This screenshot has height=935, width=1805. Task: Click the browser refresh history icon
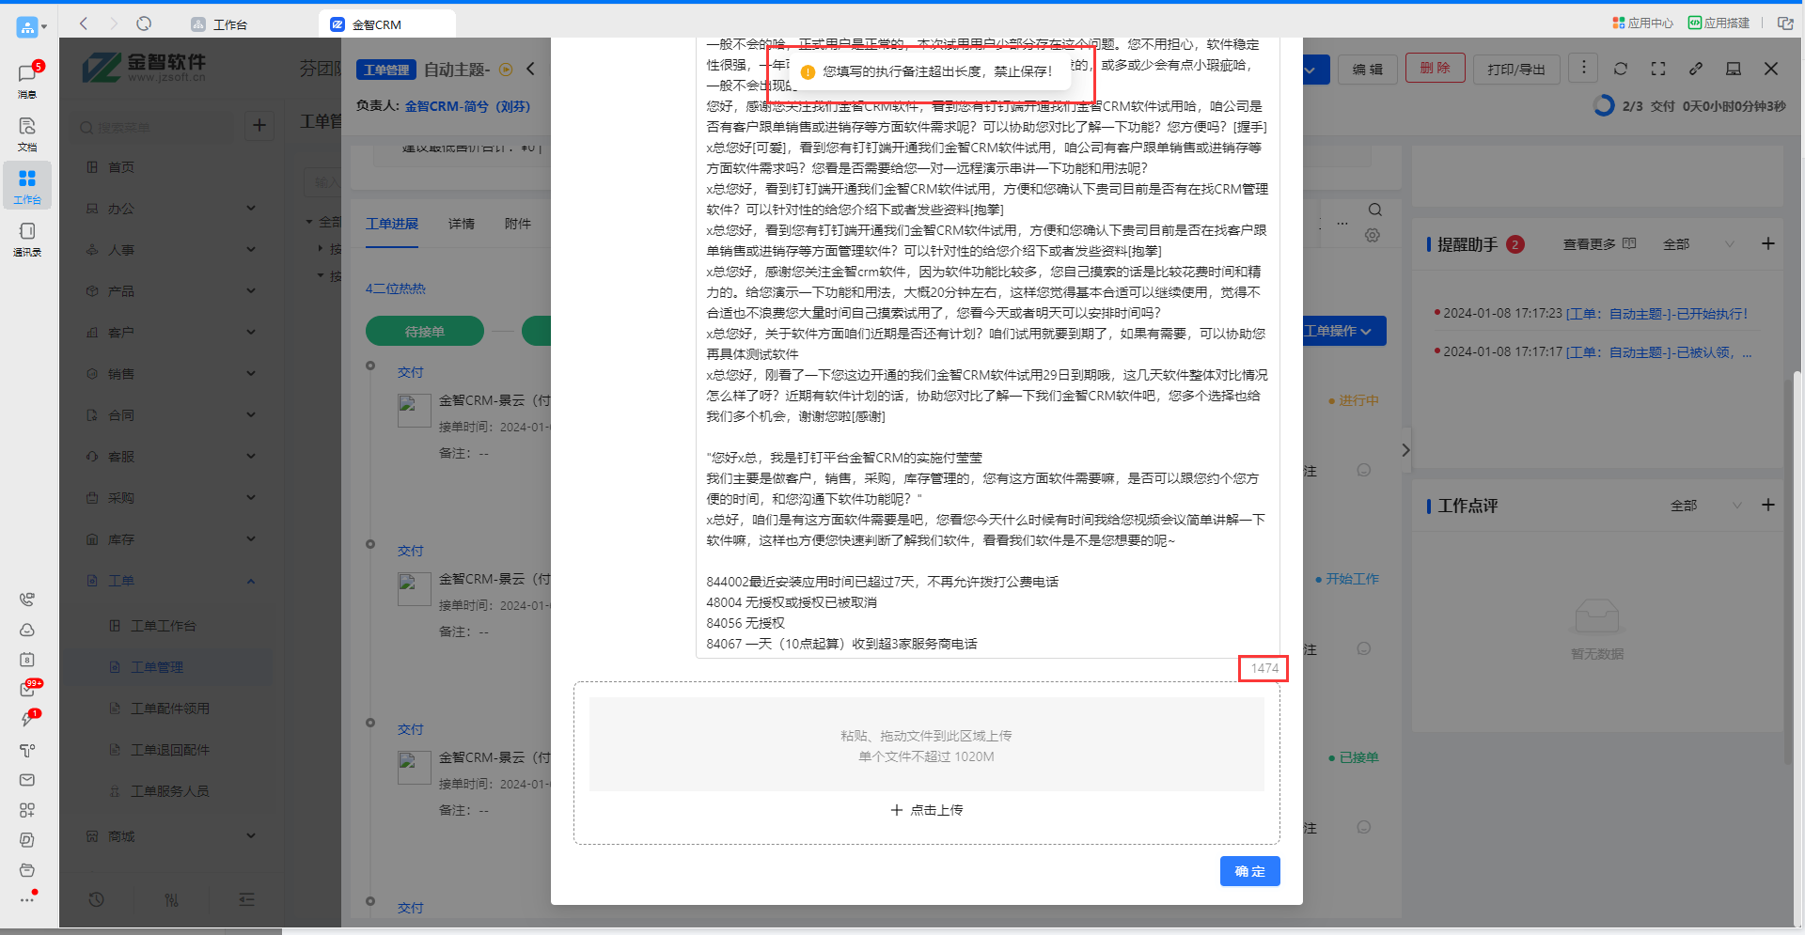point(144,23)
